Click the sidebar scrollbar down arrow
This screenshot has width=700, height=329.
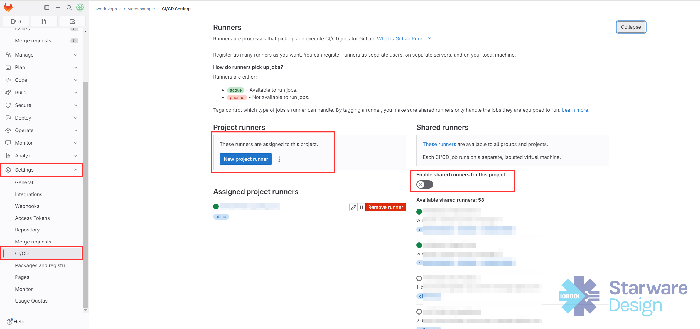pos(85,310)
